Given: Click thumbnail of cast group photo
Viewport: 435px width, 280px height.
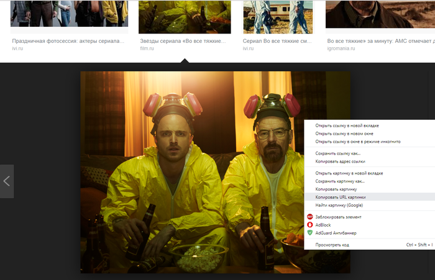Looking at the screenshot, I should (70, 14).
